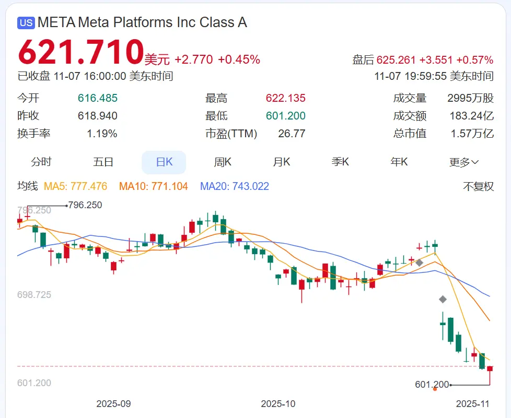Open the 年K yearly chart tab
The width and height of the screenshot is (511, 418).
[399, 162]
